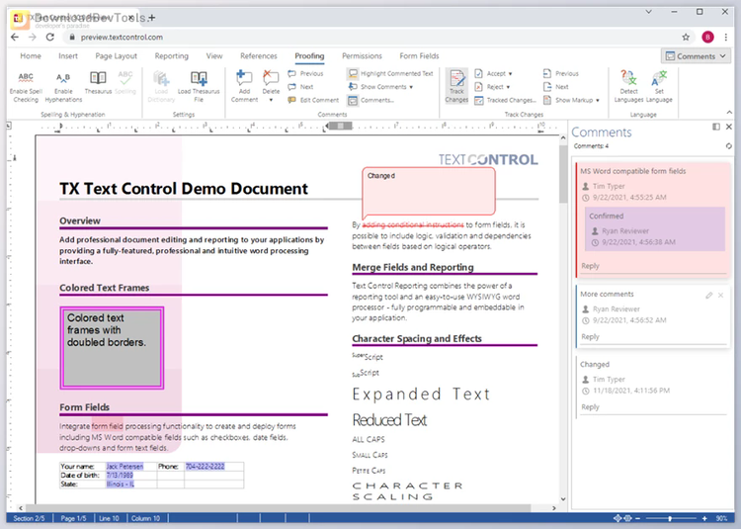Click the Changed comment balloon in document
The width and height of the screenshot is (741, 529).
coord(429,191)
